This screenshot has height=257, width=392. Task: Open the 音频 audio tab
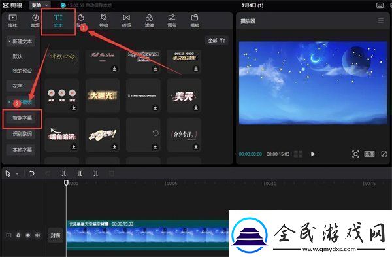tap(35, 20)
